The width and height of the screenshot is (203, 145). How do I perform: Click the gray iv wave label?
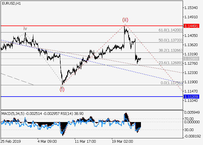tap(25, 28)
